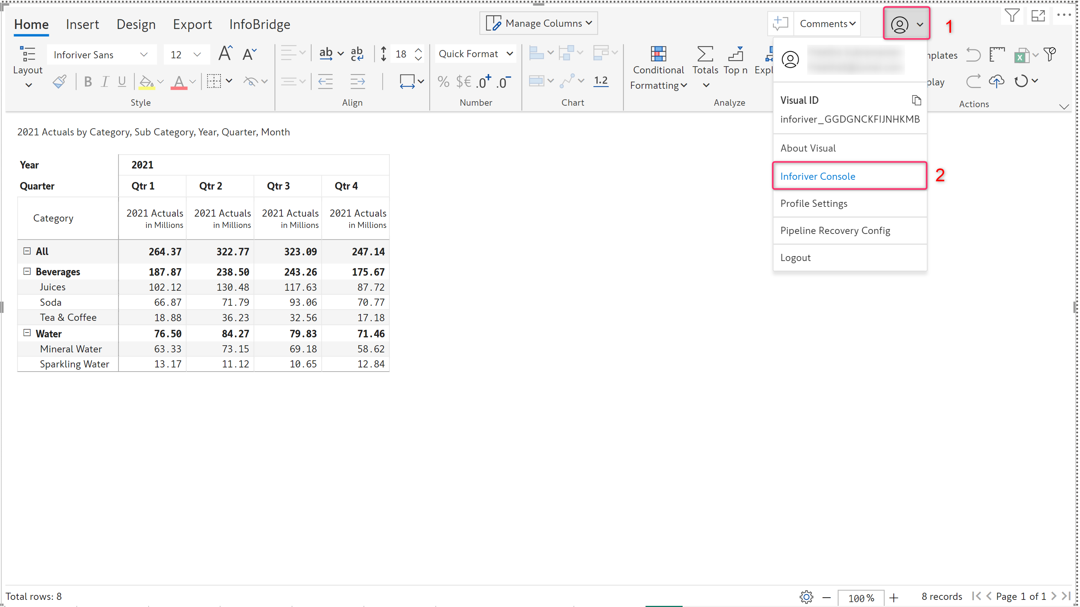Click the Totals sigma icon
Screen dimensions: 1080x607
pyautogui.click(x=705, y=54)
